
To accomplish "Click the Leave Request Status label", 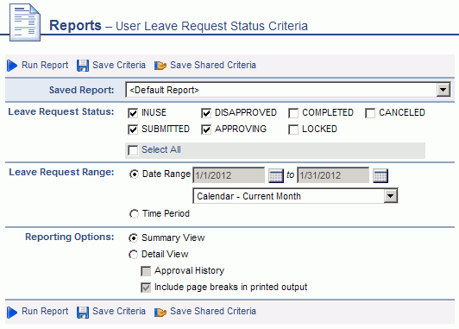I will click(x=61, y=111).
